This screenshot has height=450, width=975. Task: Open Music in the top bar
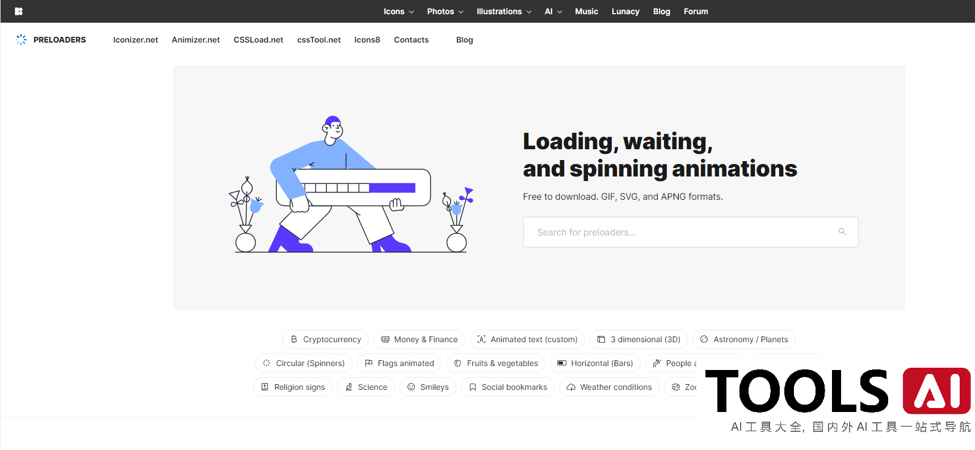(x=586, y=11)
